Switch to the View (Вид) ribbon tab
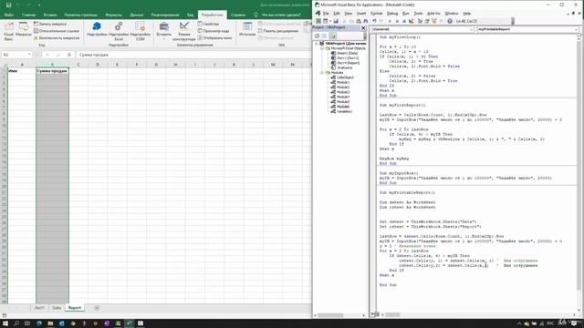 191,15
